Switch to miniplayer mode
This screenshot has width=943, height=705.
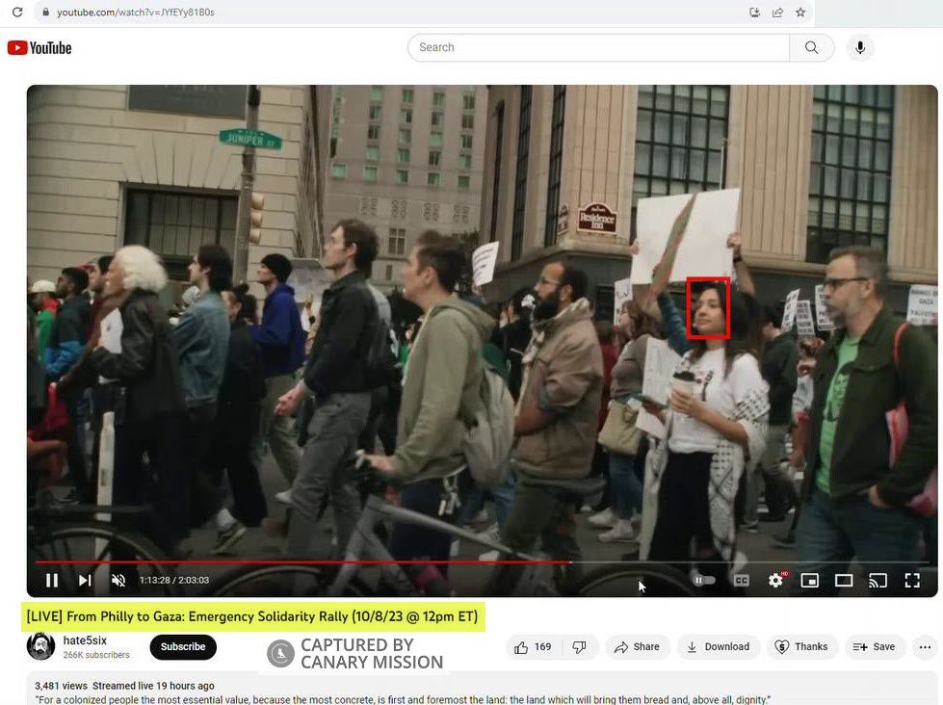(x=810, y=580)
